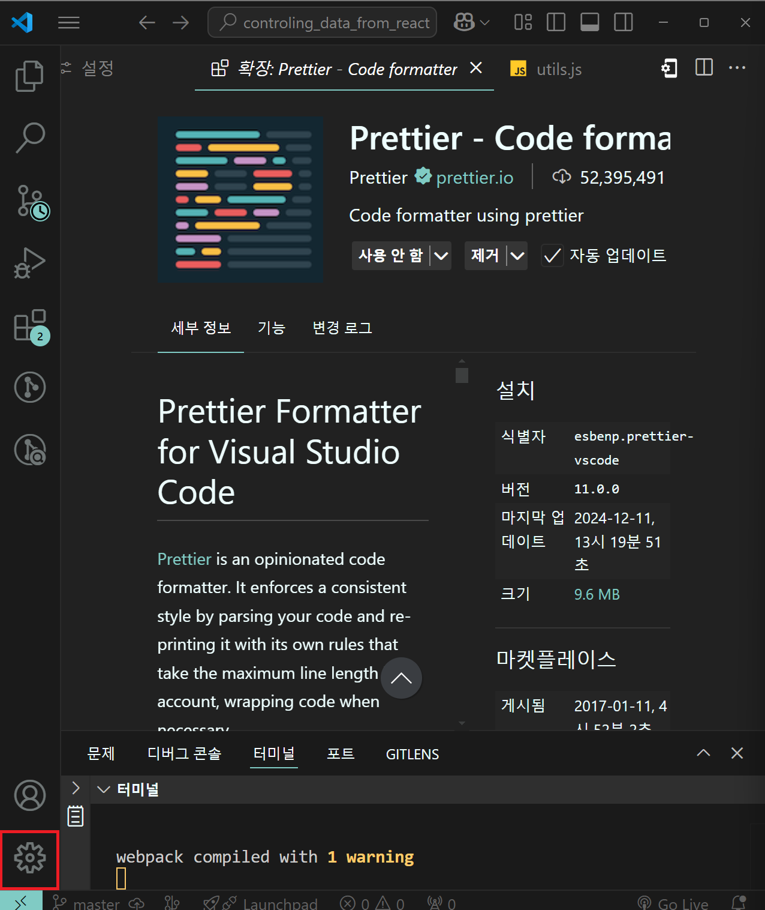Select the 터미널 panel tab
Screen dimensions: 765x910
pos(274,753)
